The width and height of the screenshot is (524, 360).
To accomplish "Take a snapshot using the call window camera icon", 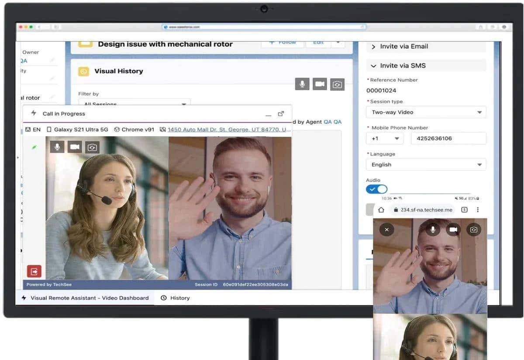I will [x=92, y=147].
